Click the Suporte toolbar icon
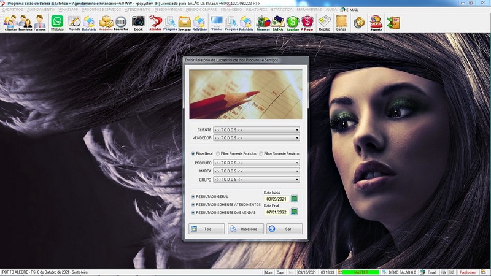The image size is (491, 276). pyautogui.click(x=376, y=23)
